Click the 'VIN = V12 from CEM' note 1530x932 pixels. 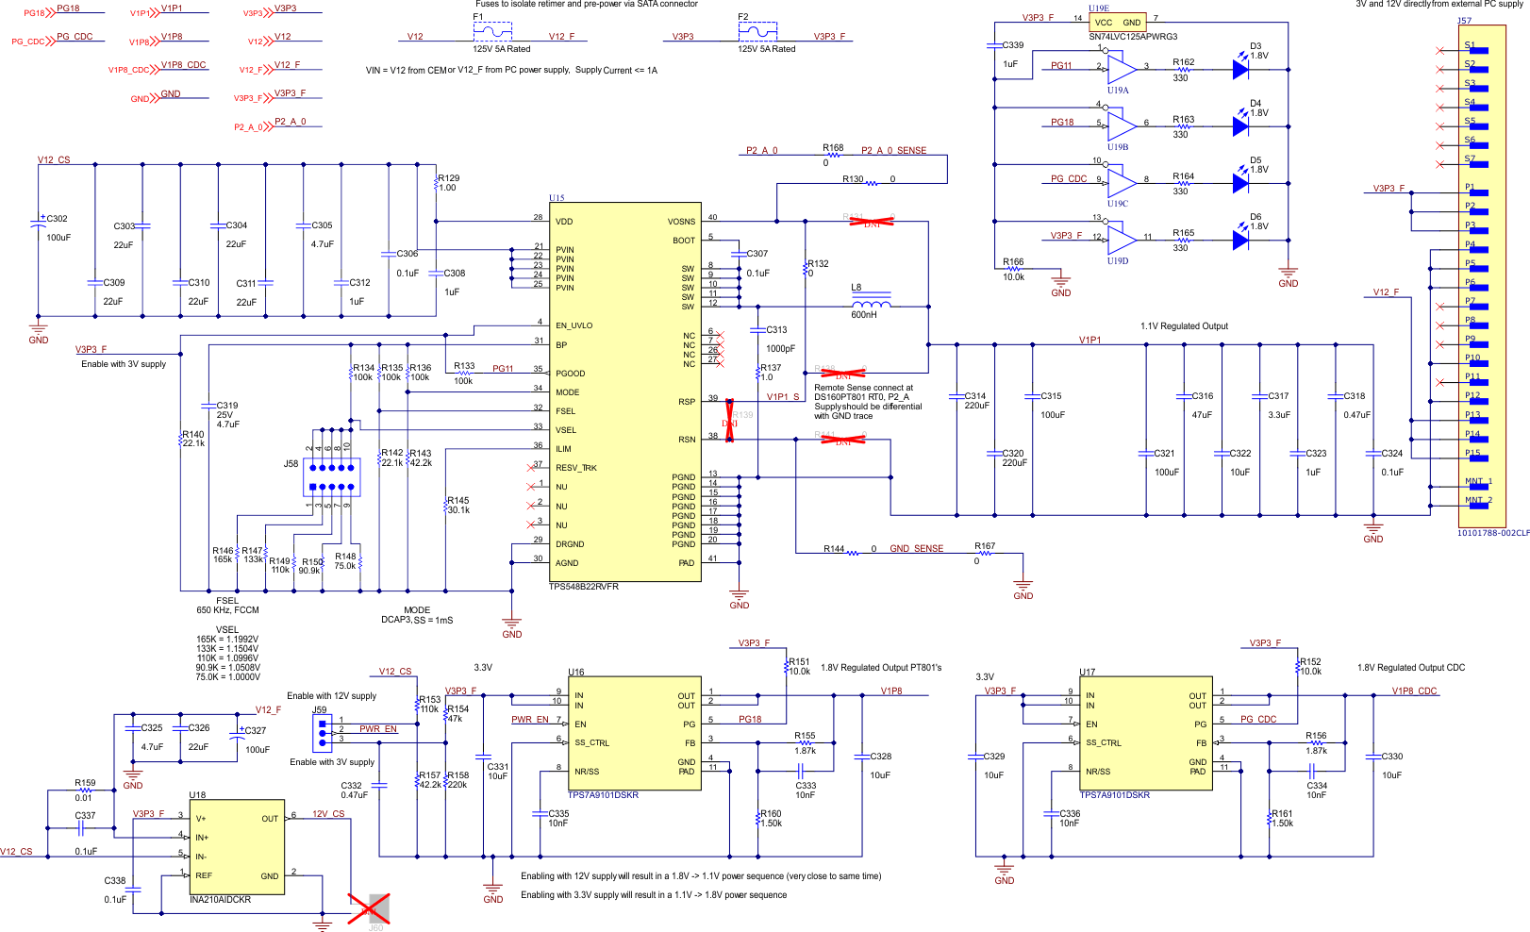(511, 70)
